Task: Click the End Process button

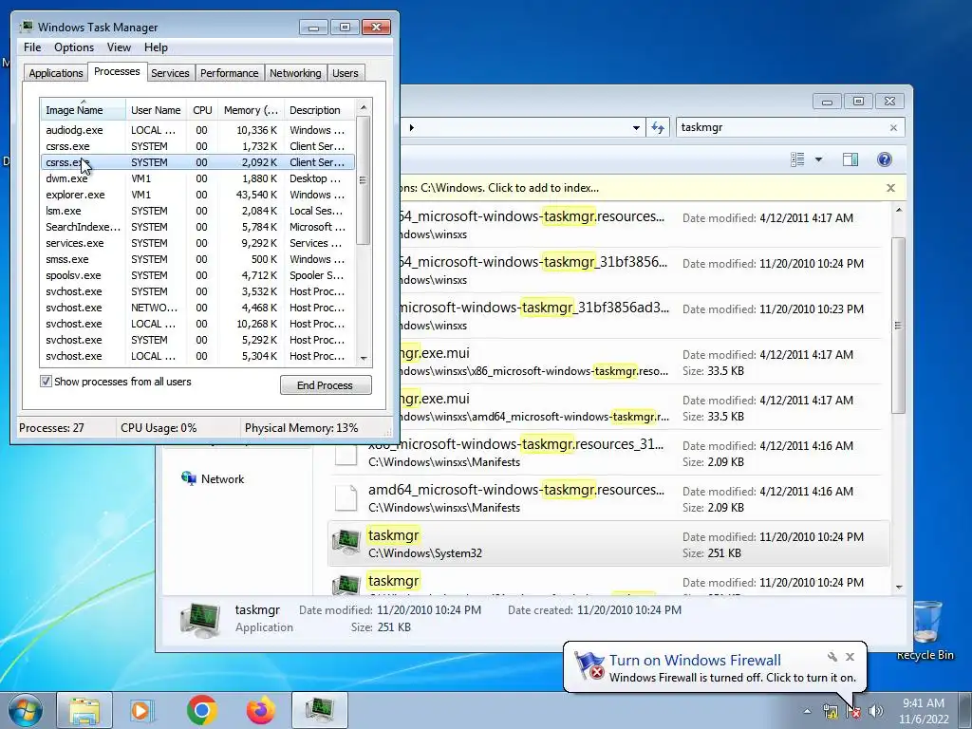Action: point(326,385)
